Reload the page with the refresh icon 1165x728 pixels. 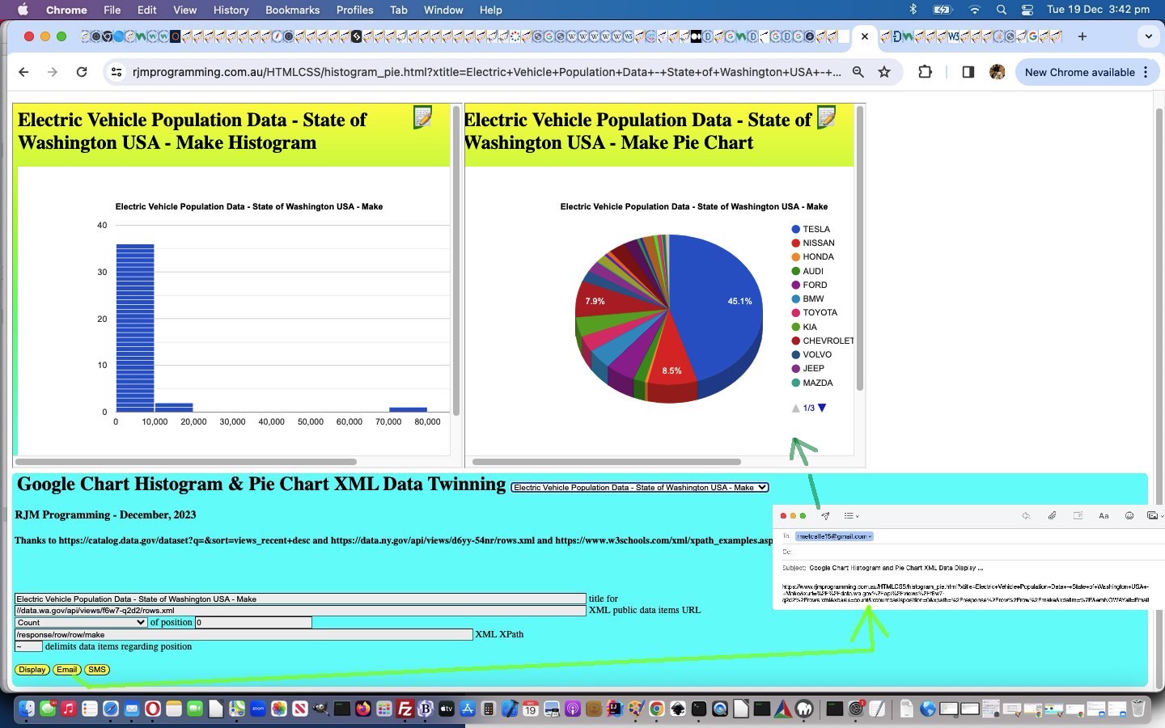82,72
